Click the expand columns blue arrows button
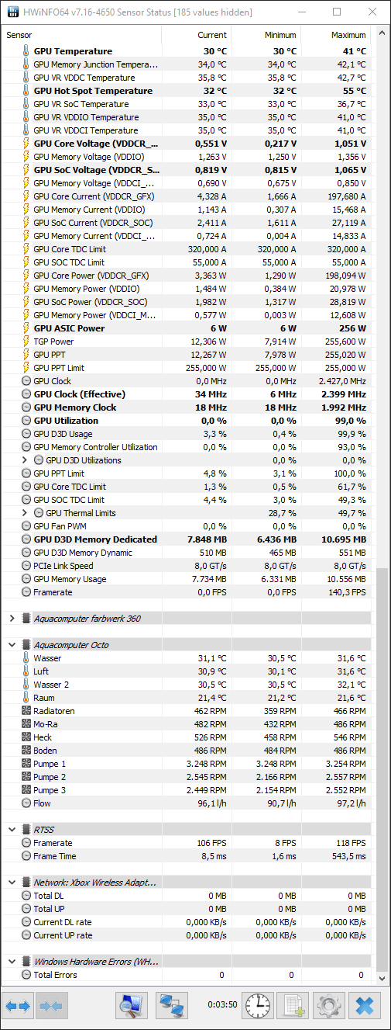This screenshot has width=391, height=1030. pos(18,1006)
